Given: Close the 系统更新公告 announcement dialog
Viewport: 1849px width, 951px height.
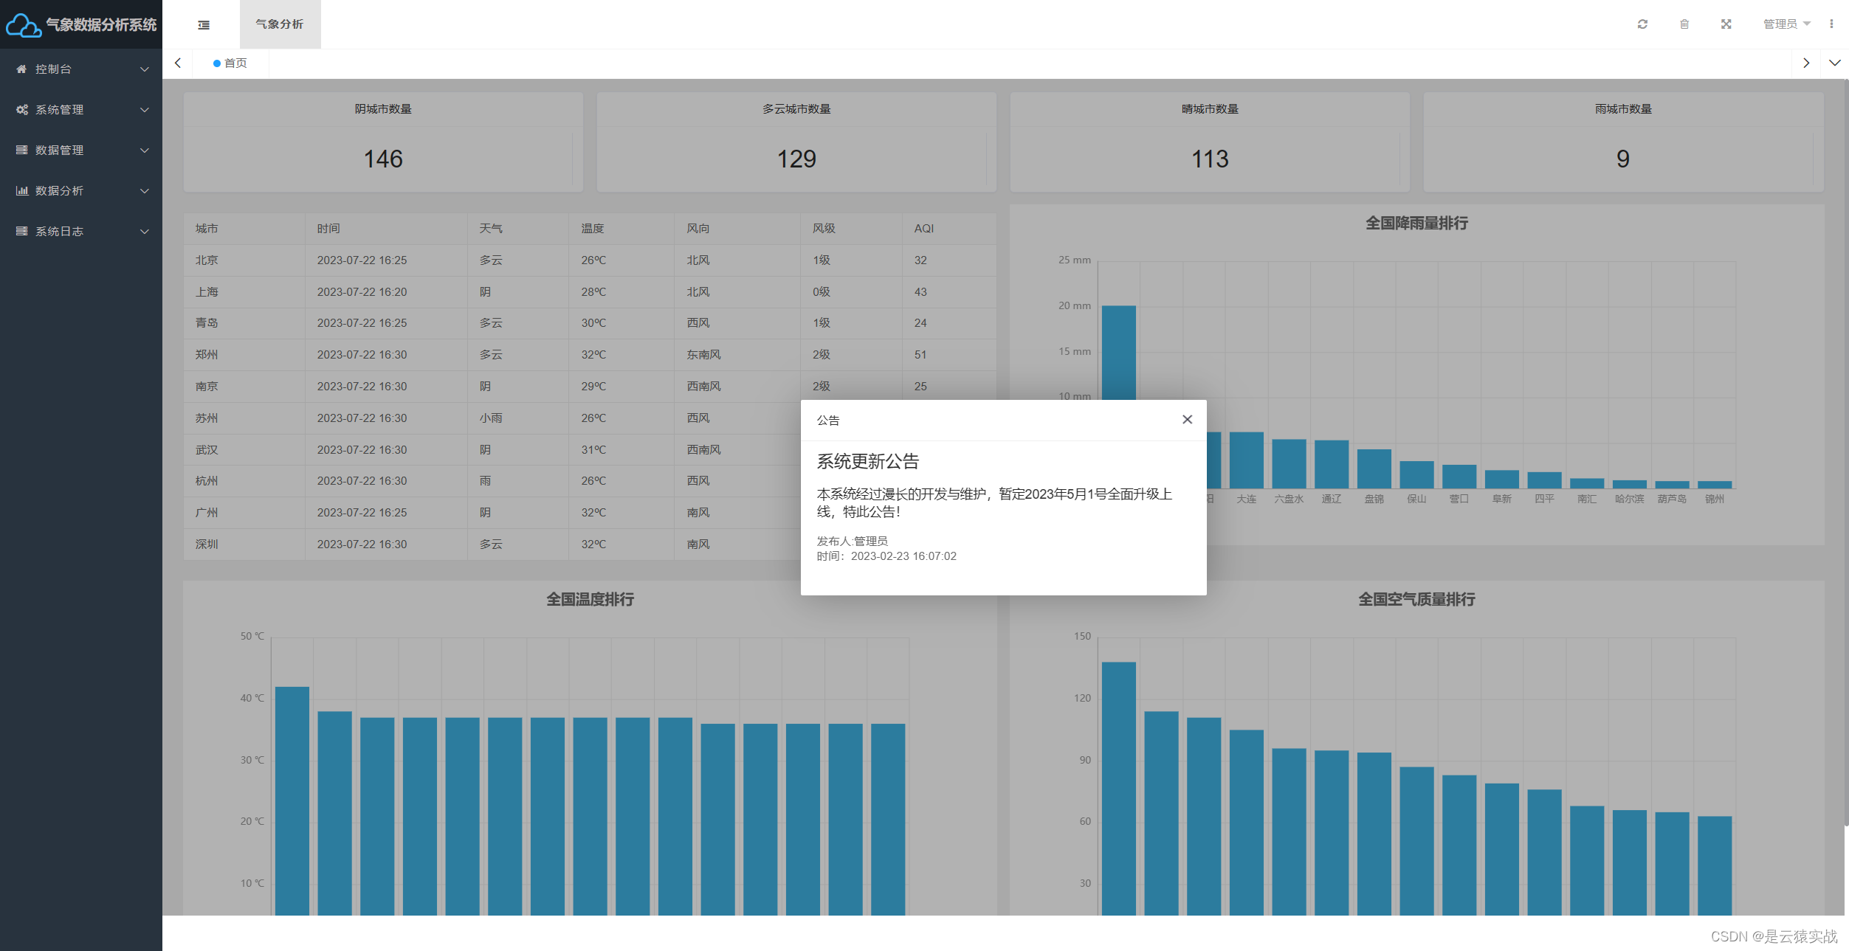Looking at the screenshot, I should tap(1187, 418).
